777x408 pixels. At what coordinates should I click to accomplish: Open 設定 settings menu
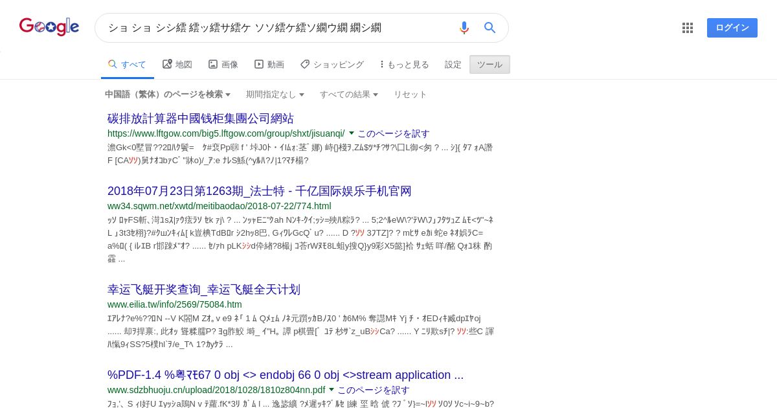(x=453, y=64)
